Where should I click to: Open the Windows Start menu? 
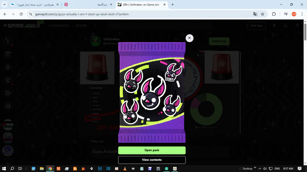pos(4,169)
